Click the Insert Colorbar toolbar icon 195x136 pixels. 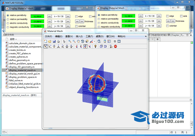104,41
